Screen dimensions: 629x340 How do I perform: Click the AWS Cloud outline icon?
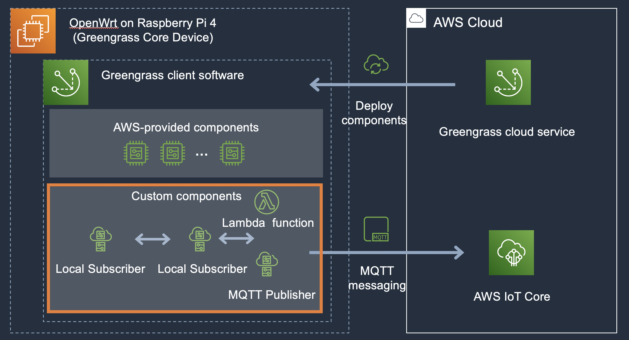pyautogui.click(x=416, y=18)
